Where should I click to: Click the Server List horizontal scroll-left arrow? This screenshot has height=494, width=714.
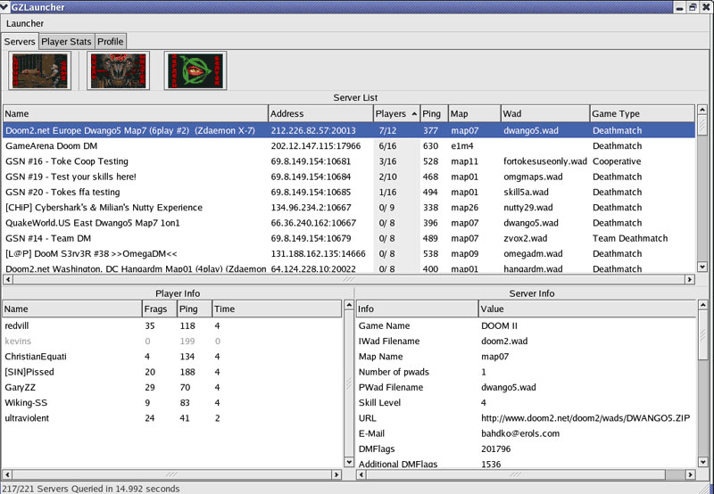(8, 279)
